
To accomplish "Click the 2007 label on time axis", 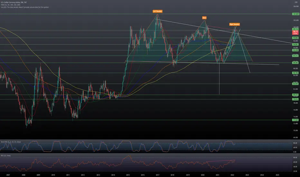I will [x=8, y=175].
